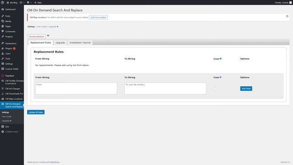The height and width of the screenshot is (165, 293).
Task: Open the comments bubble in the admin bar
Action: point(29,3)
